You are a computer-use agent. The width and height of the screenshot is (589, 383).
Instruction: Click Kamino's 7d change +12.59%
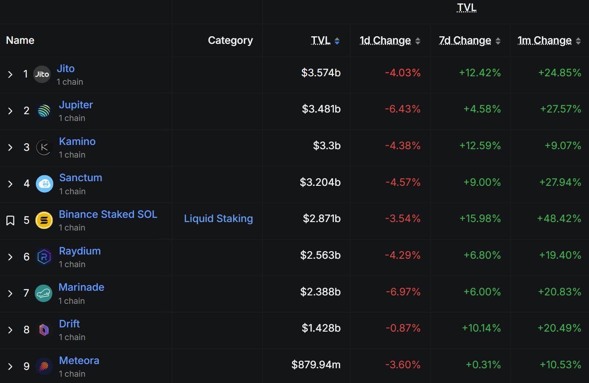coord(480,145)
